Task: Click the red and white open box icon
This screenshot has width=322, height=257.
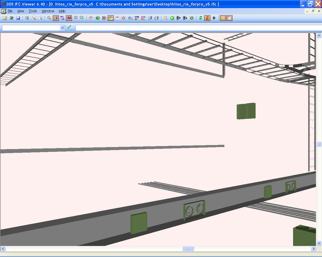Action: pyautogui.click(x=117, y=18)
